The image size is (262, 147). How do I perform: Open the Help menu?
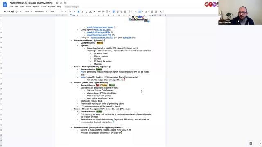coord(59,7)
